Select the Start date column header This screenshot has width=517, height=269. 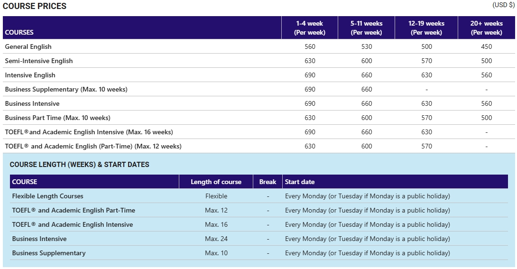[300, 182]
